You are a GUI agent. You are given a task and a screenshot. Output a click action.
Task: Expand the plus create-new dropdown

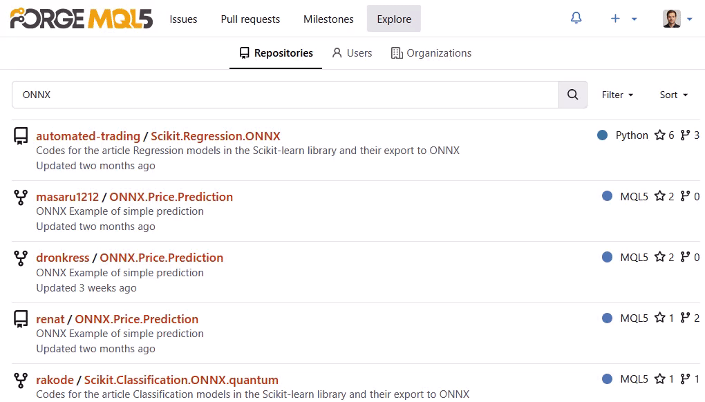click(623, 19)
